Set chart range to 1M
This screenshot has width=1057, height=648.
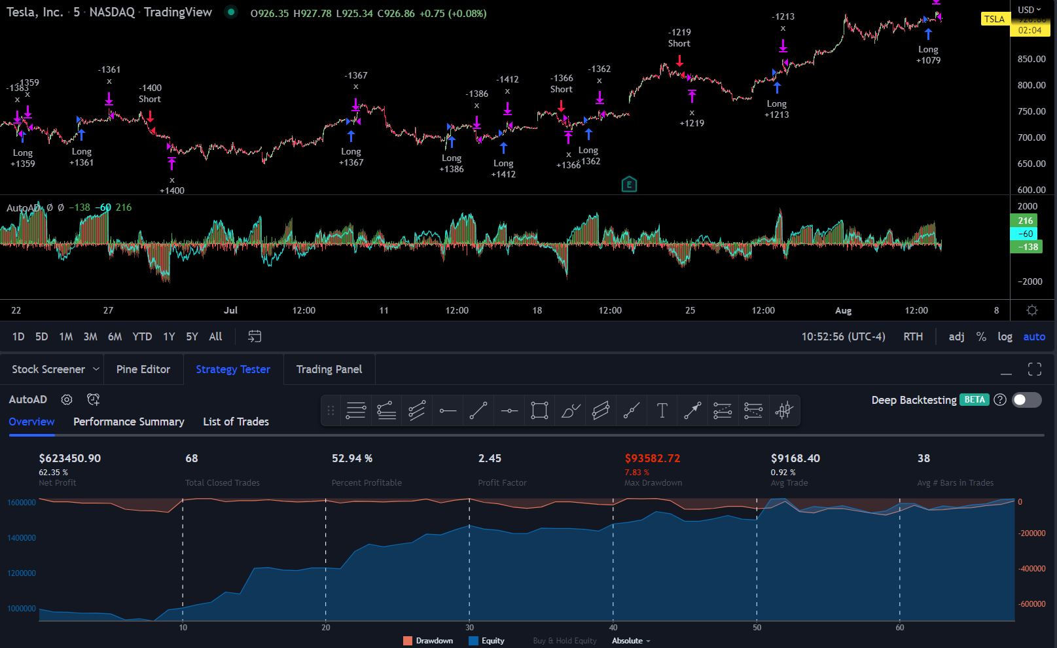pyautogui.click(x=66, y=336)
